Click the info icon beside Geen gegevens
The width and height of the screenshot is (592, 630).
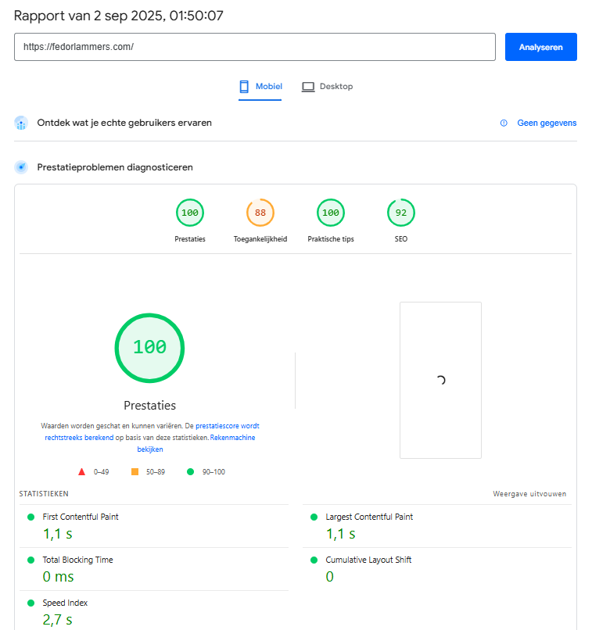tap(504, 123)
